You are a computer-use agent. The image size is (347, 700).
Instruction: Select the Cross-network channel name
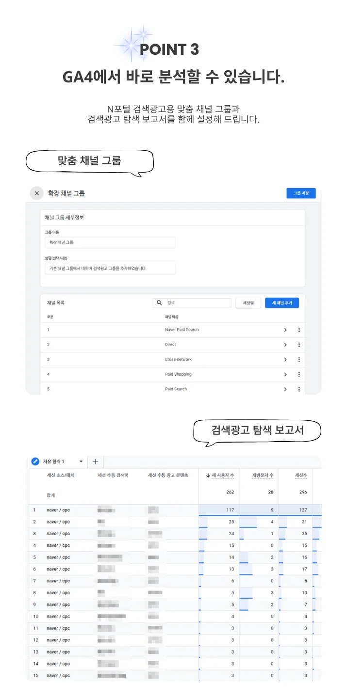coord(178,360)
